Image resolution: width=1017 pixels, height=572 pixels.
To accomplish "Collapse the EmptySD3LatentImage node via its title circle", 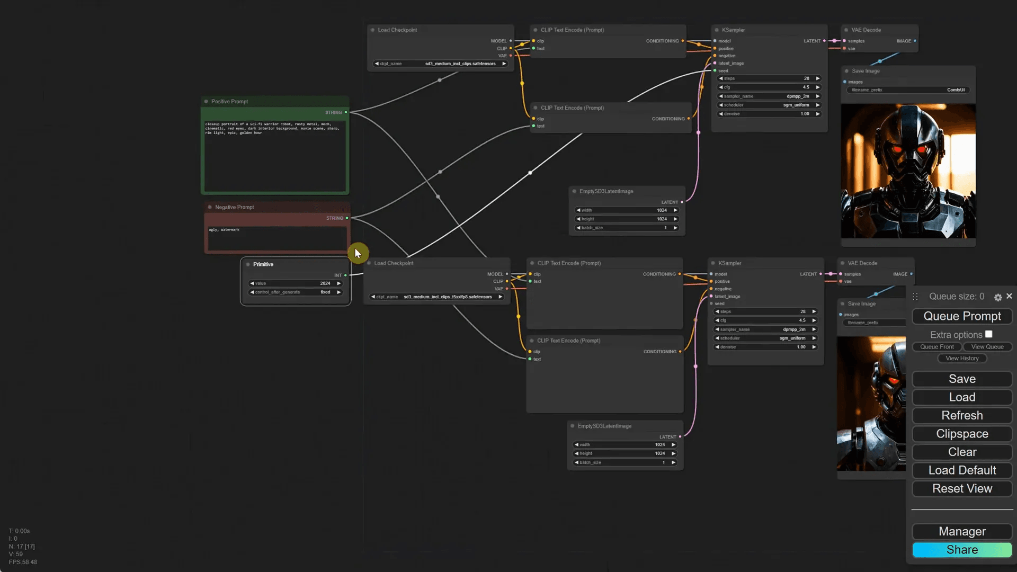I will pyautogui.click(x=574, y=191).
